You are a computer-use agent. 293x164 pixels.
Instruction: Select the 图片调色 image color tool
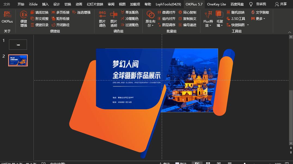pos(102,18)
